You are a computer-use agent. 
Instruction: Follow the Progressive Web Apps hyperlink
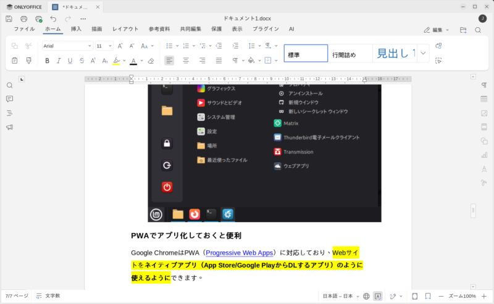pyautogui.click(x=239, y=253)
